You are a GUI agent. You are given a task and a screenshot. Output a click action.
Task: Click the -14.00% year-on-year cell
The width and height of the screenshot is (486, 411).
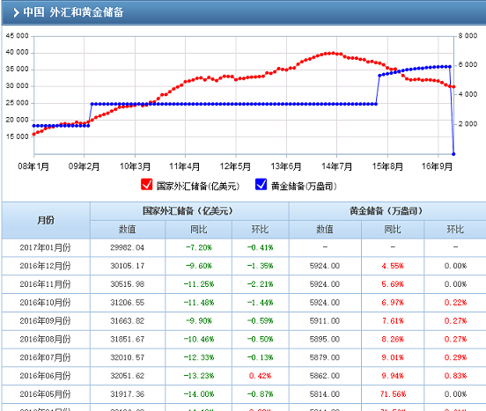pos(199,394)
